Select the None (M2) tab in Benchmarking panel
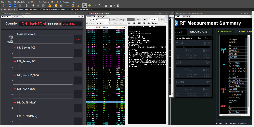The width and height of the screenshot is (254, 127). click(x=17, y=17)
